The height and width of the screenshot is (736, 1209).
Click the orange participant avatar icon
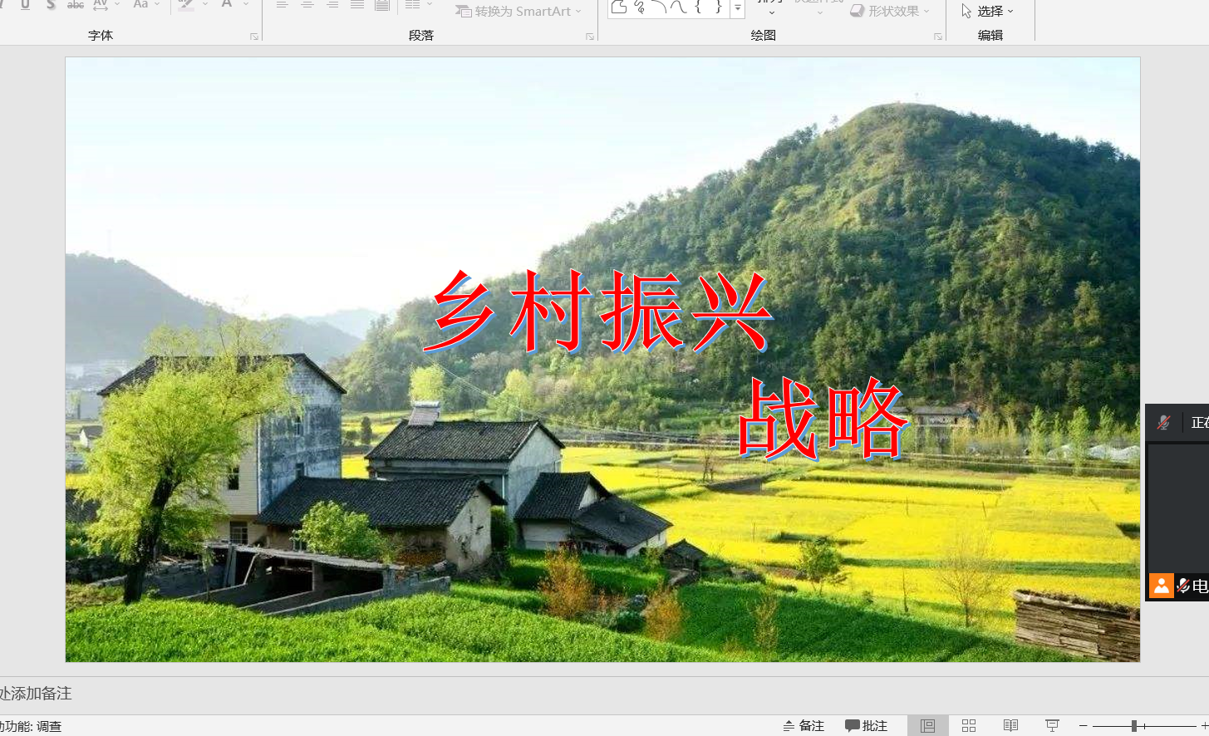1161,586
